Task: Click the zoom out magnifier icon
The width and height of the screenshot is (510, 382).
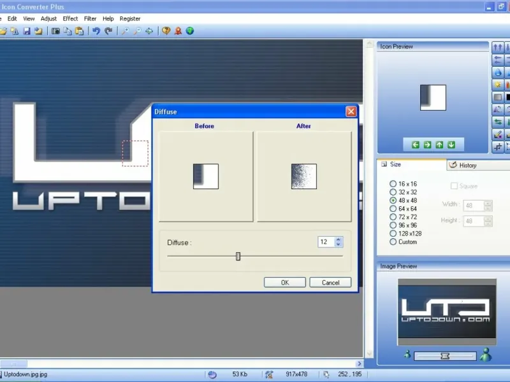Action: coord(137,31)
